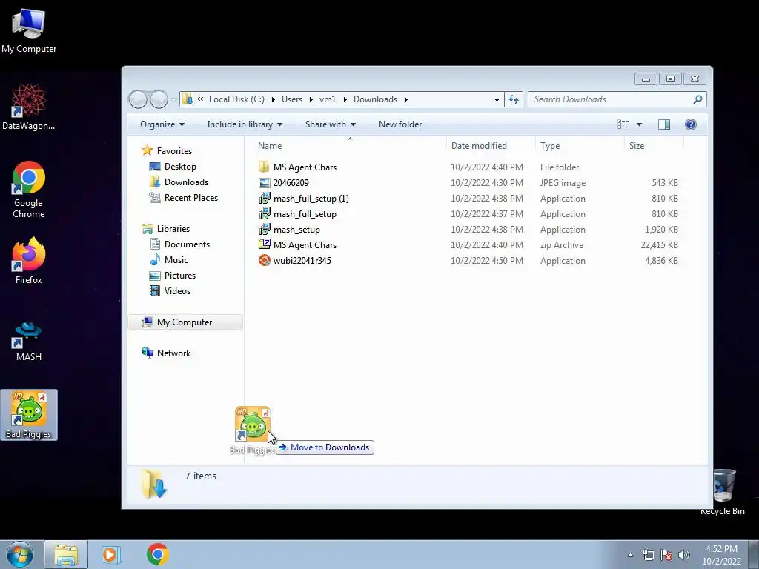This screenshot has height=569, width=759.
Task: Click Local Disk (C:) breadcrumb
Action: 236,99
